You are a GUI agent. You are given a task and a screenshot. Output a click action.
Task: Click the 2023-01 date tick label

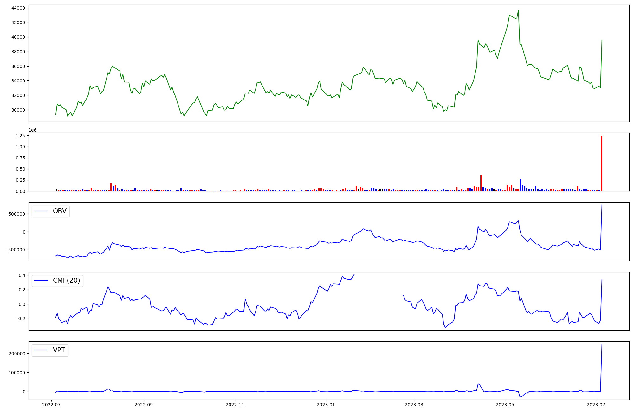tap(326, 405)
